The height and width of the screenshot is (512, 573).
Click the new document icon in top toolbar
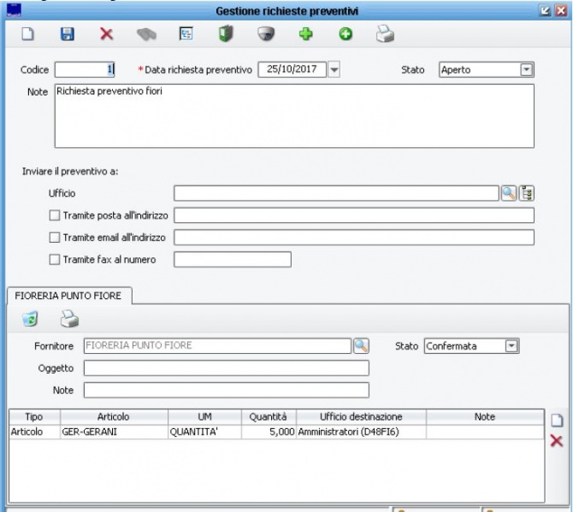[26, 36]
